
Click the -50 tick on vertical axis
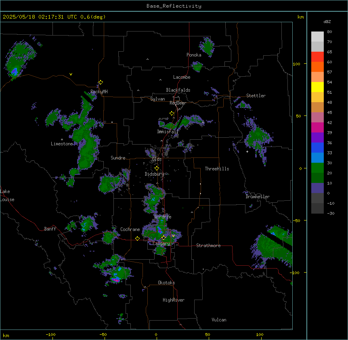tap(296, 220)
